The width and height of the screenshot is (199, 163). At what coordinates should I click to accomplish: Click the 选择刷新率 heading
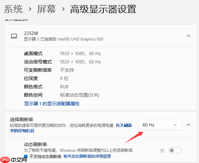pos(22,120)
